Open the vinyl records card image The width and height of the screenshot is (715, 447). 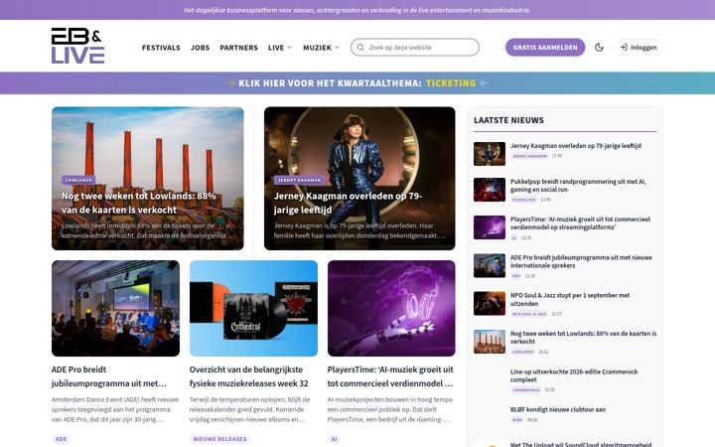pos(253,308)
